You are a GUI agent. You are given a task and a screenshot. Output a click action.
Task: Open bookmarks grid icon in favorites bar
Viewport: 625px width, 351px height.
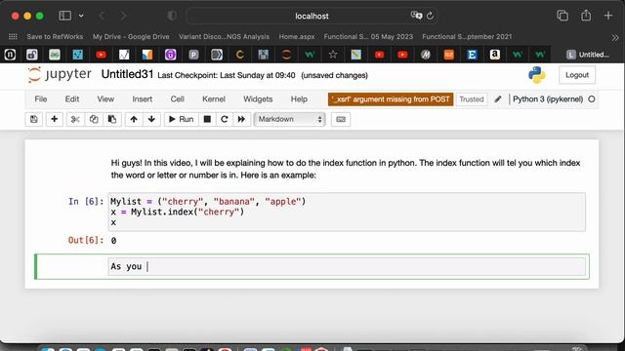pyautogui.click(x=13, y=37)
